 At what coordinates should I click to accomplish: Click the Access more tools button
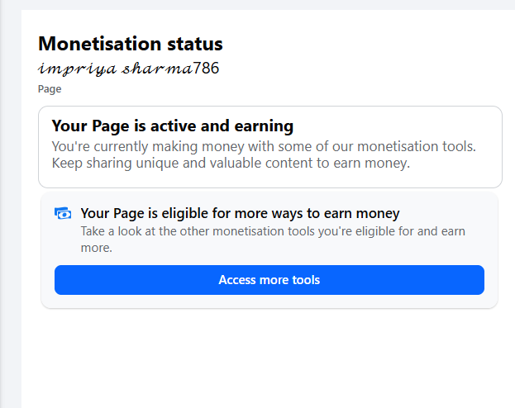[x=269, y=280]
